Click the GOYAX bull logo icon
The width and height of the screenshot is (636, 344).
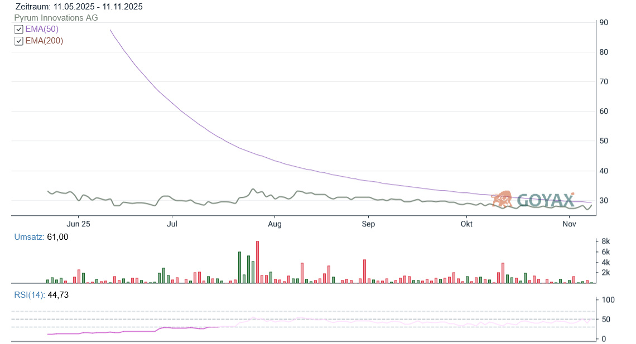pos(503,200)
